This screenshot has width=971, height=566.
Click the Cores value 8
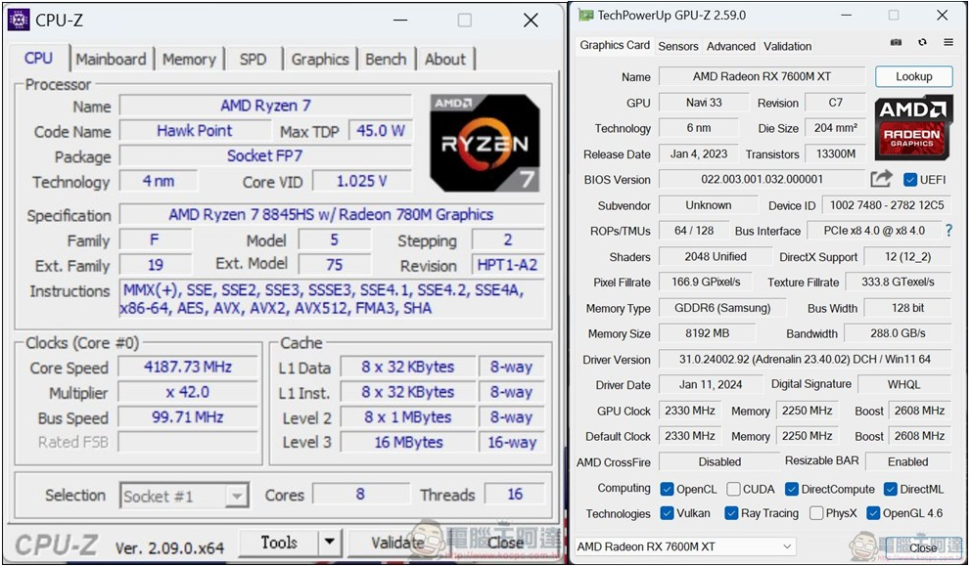[x=360, y=495]
